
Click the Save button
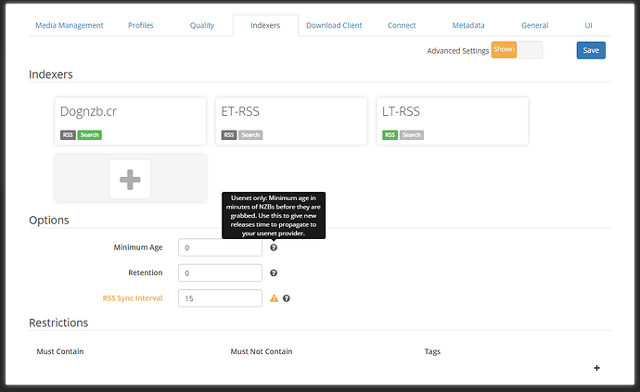coord(591,50)
